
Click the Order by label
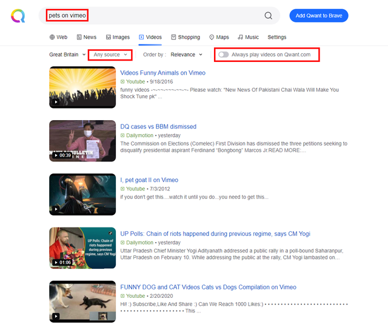coord(155,55)
